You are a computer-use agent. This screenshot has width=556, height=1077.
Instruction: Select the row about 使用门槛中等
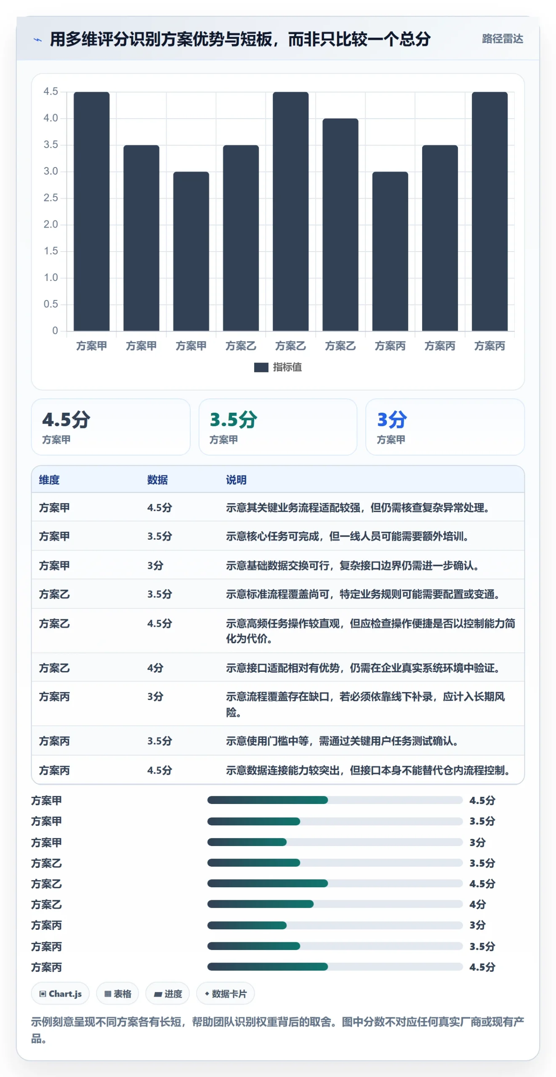(x=278, y=741)
